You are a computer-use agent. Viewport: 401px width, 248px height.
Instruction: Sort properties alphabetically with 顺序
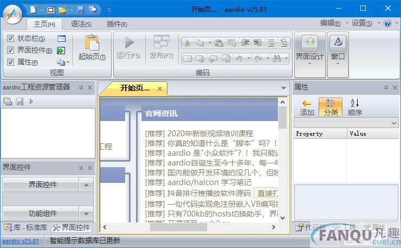coord(355,107)
